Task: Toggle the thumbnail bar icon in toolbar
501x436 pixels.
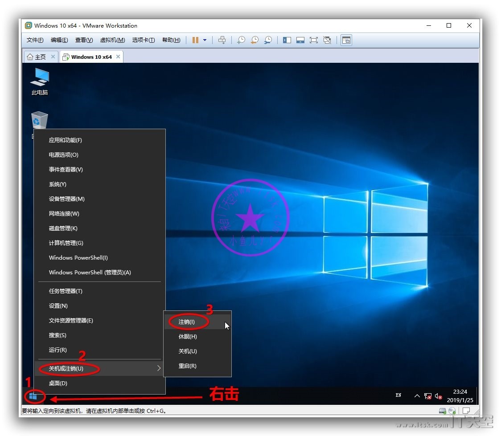Action: 300,40
